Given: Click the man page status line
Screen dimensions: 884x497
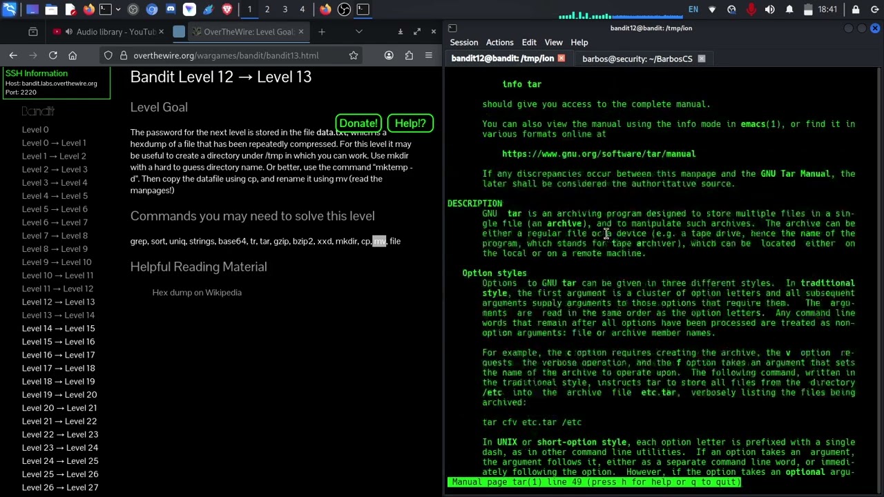Looking at the screenshot, I should point(594,483).
